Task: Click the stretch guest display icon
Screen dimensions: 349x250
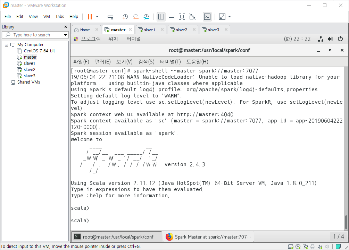Action: 222,17
